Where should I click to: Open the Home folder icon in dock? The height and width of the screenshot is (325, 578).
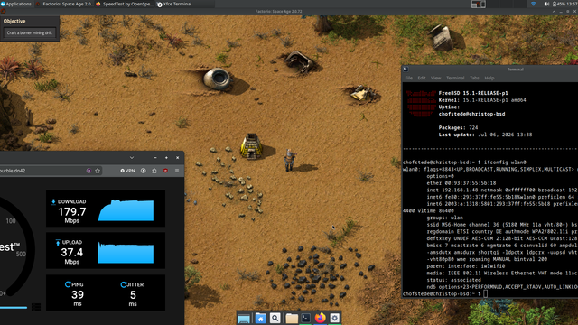pyautogui.click(x=260, y=318)
